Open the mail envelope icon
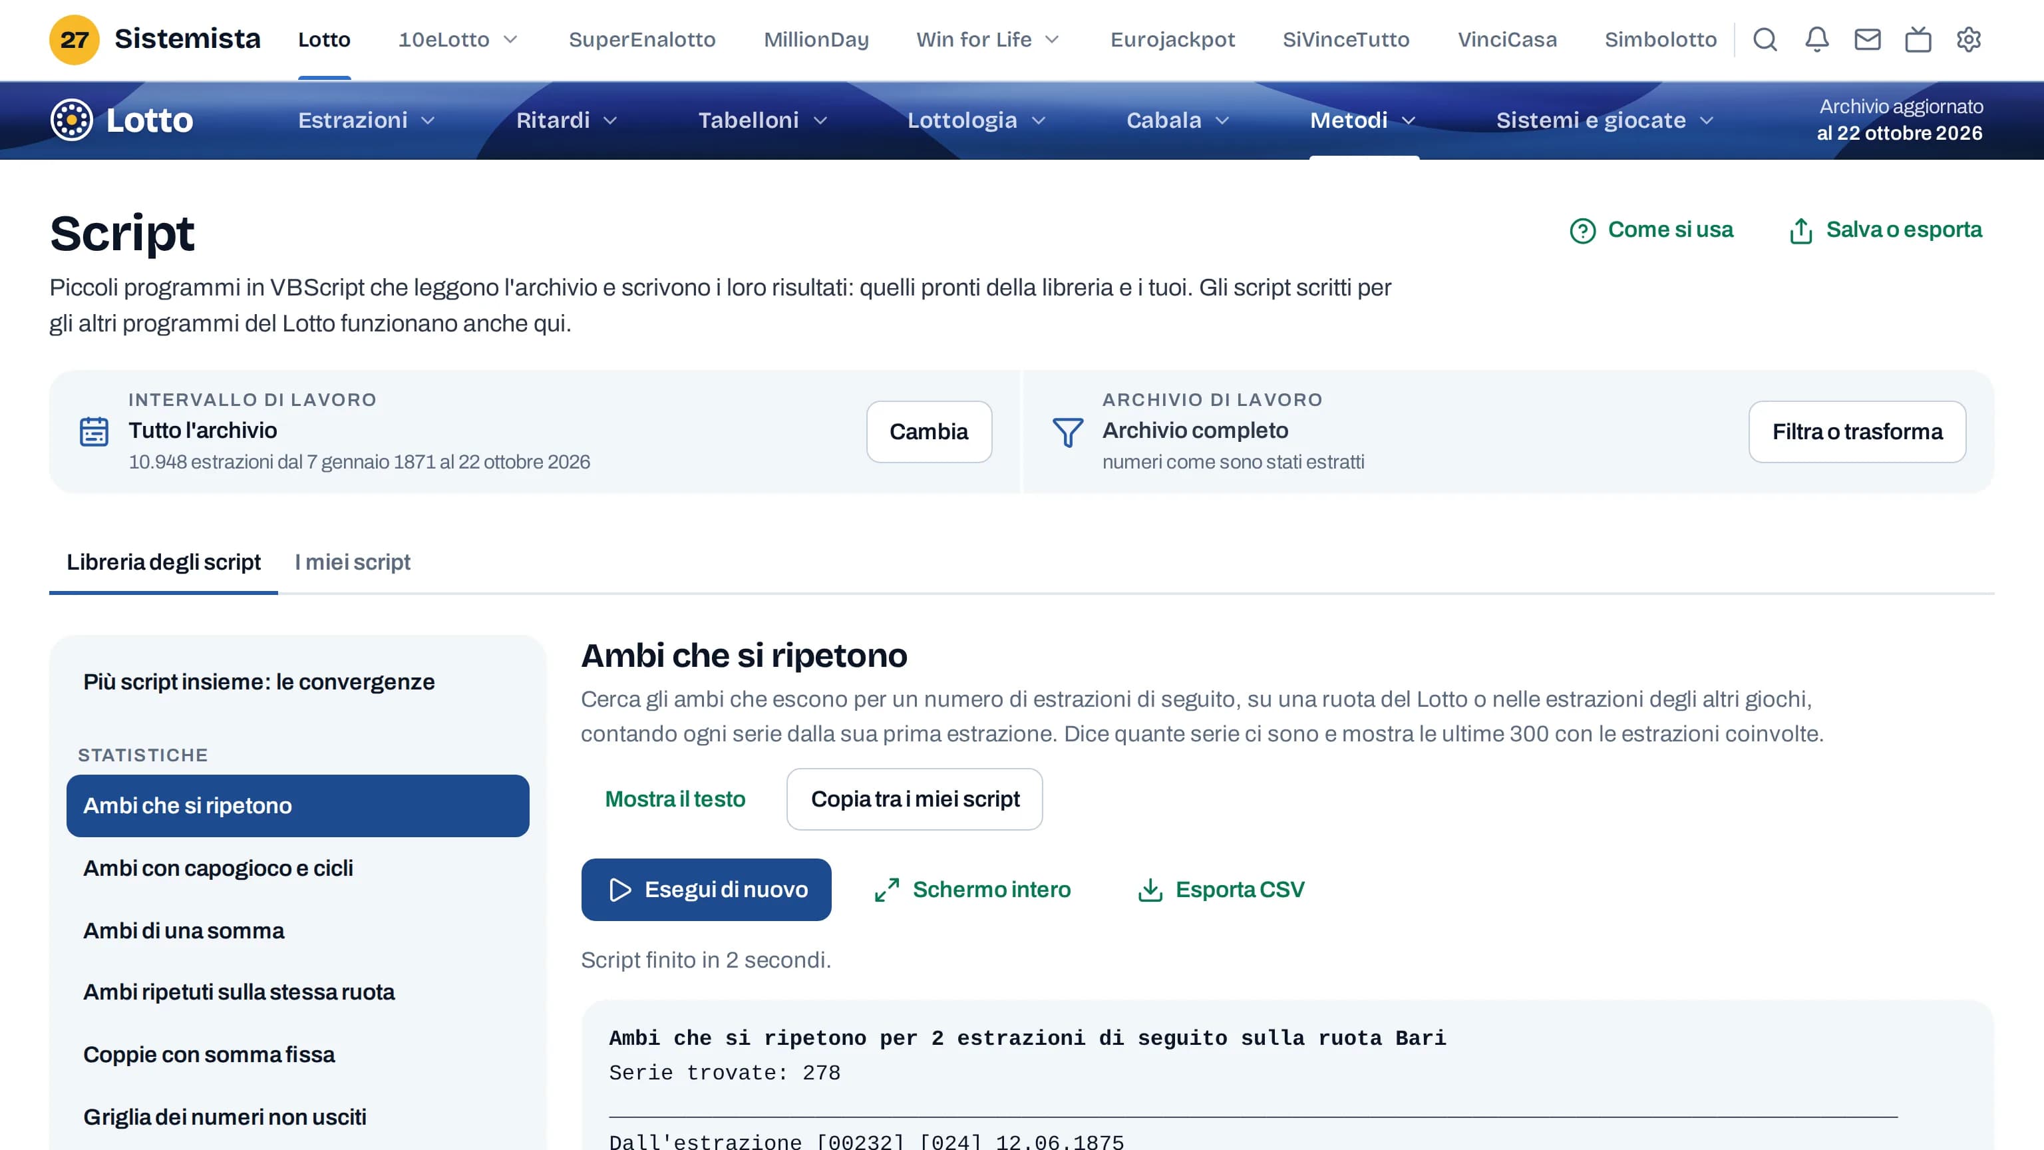This screenshot has height=1150, width=2044. tap(1867, 40)
